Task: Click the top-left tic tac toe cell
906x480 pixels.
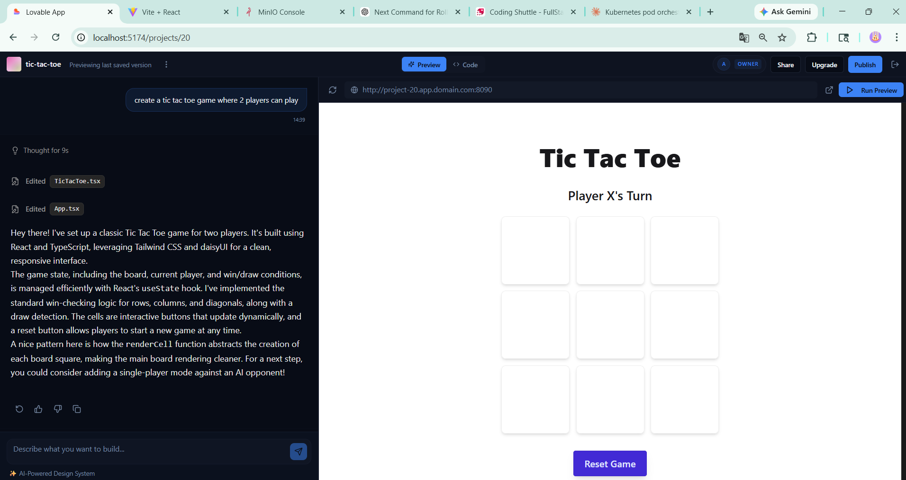Action: point(535,250)
